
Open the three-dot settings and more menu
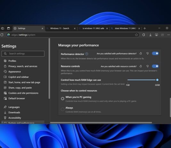point(168,35)
